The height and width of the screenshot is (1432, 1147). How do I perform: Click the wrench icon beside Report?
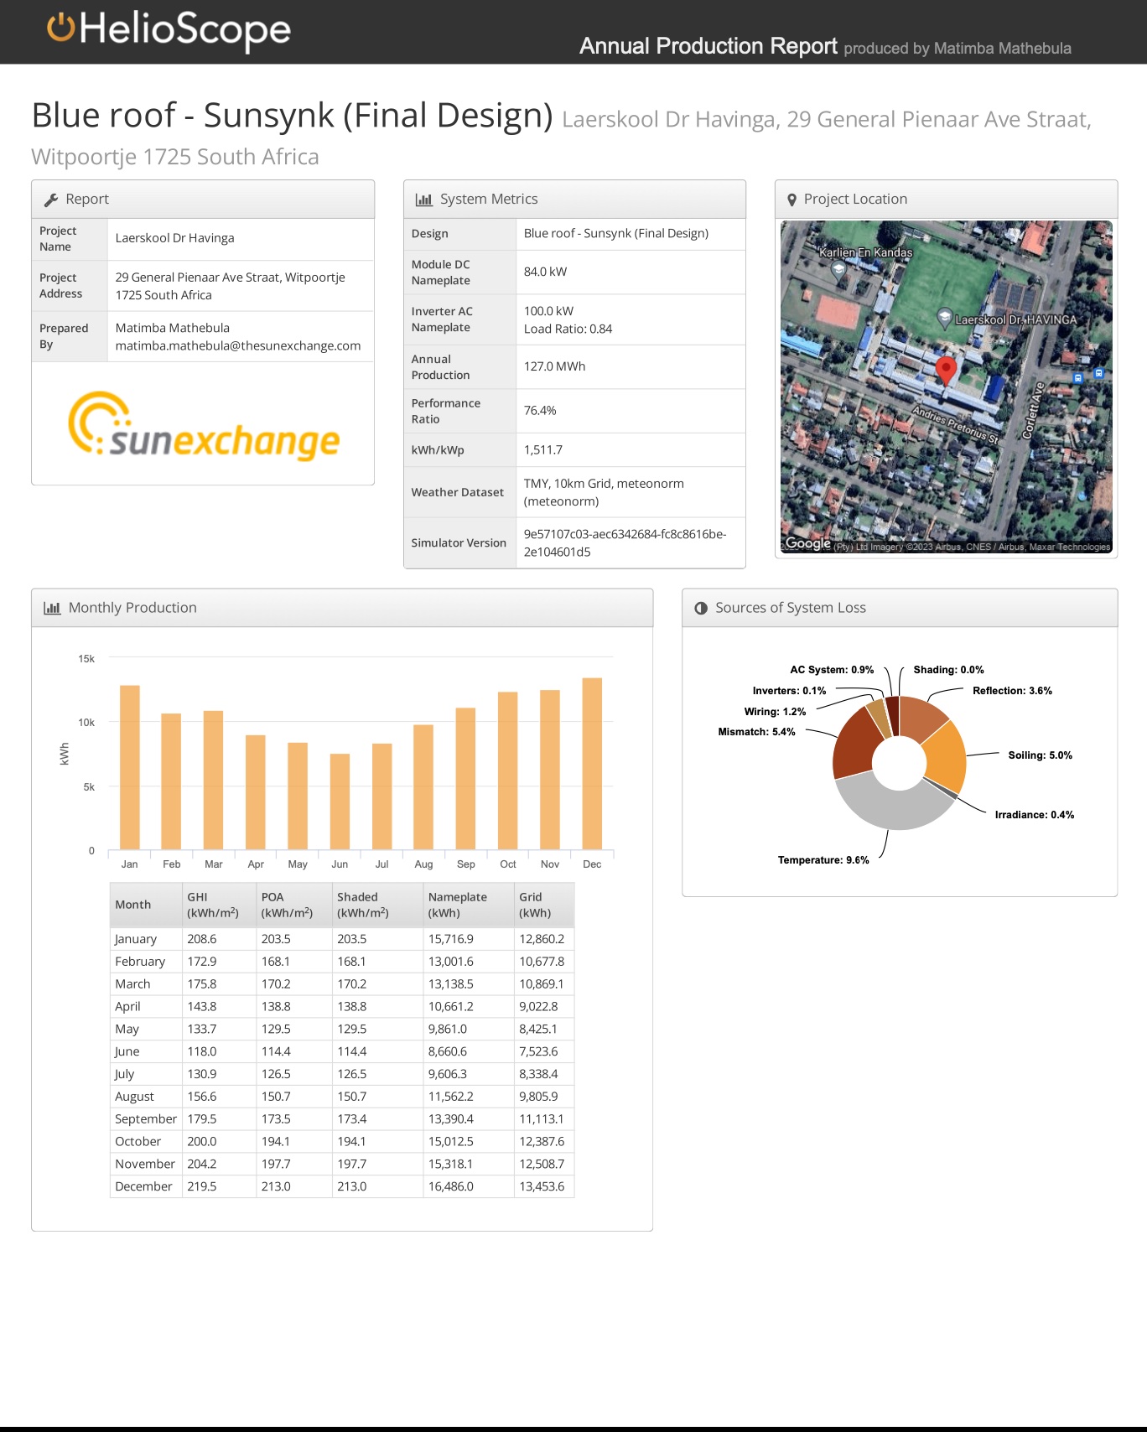[51, 200]
